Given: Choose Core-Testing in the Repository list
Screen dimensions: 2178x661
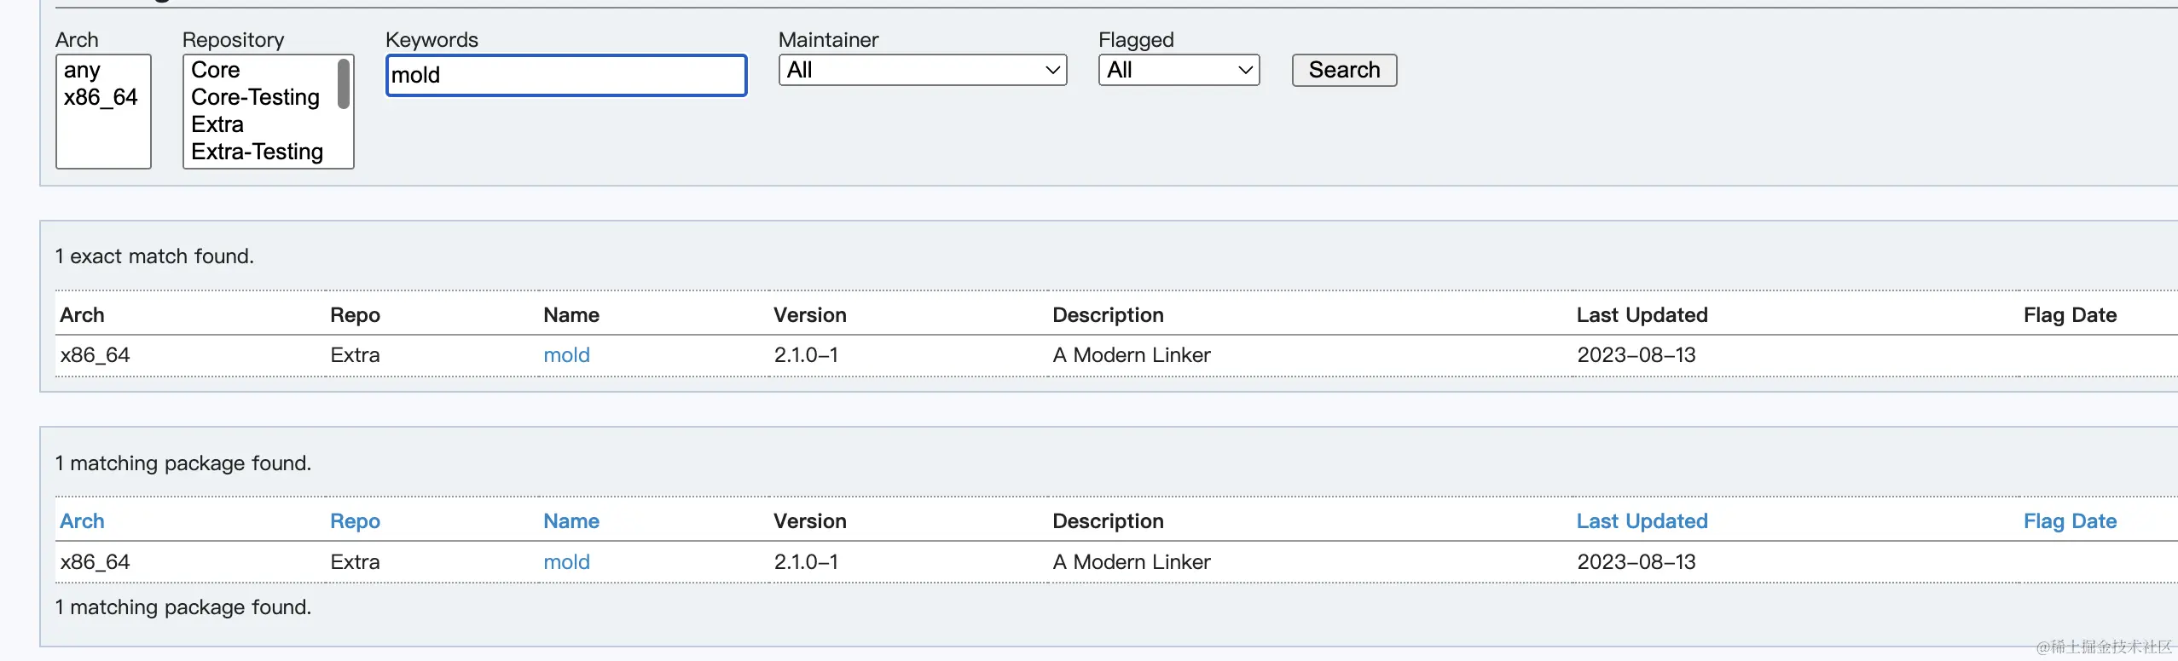Looking at the screenshot, I should click(x=255, y=97).
